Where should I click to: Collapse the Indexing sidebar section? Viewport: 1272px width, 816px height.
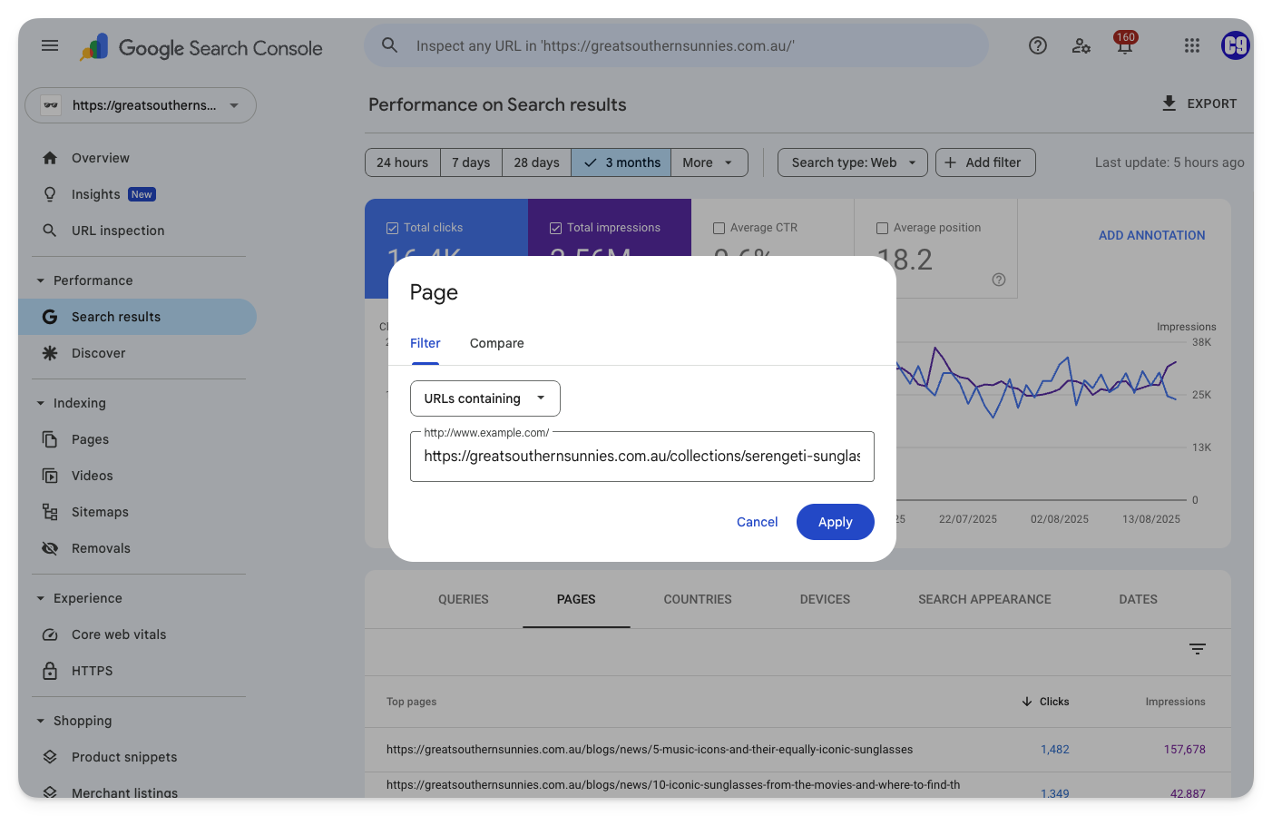[x=41, y=403]
